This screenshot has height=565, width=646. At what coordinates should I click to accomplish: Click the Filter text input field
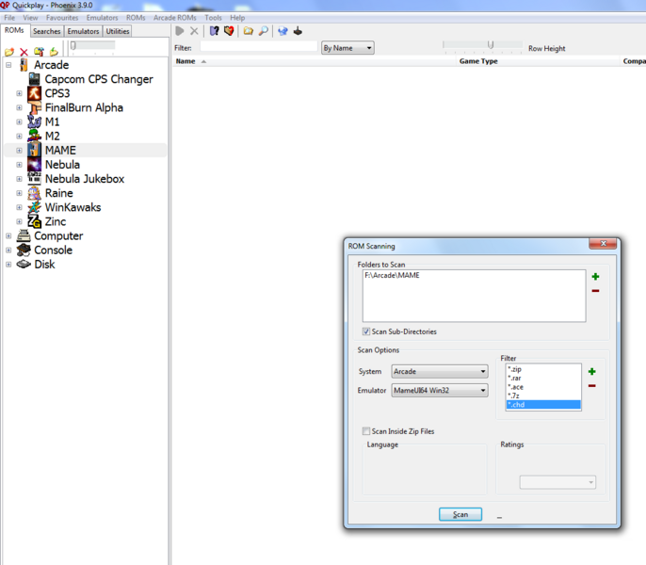[x=259, y=46]
